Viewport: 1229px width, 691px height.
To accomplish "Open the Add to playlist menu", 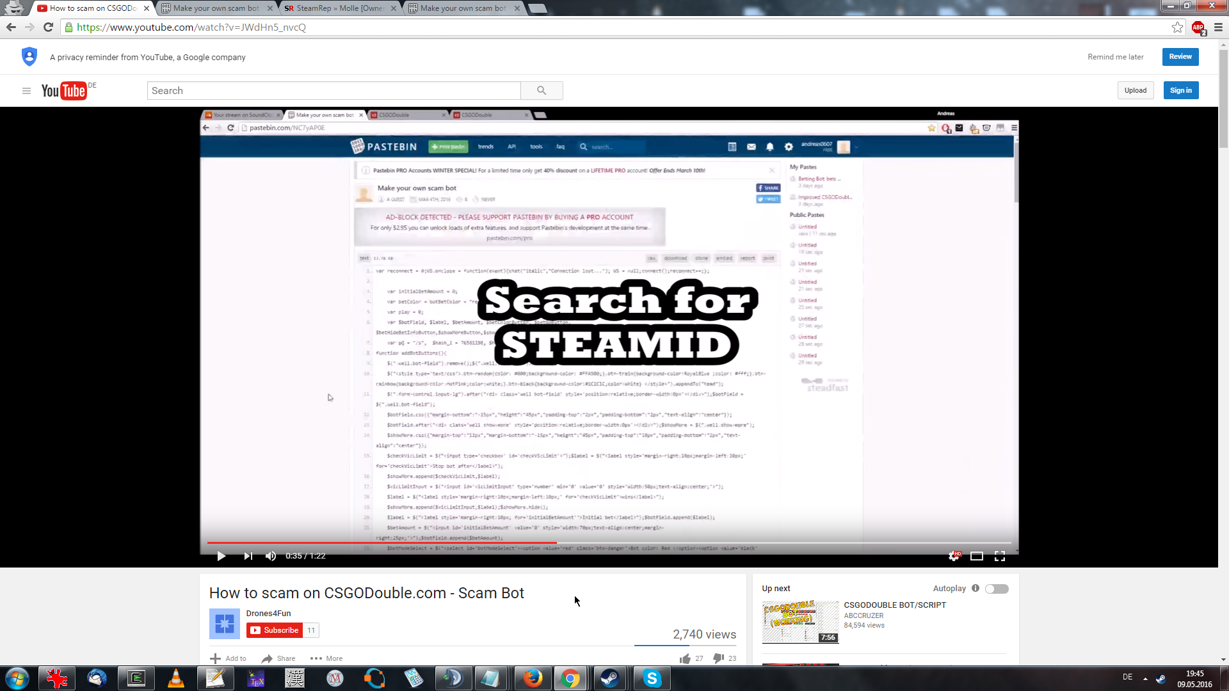I will pyautogui.click(x=229, y=658).
